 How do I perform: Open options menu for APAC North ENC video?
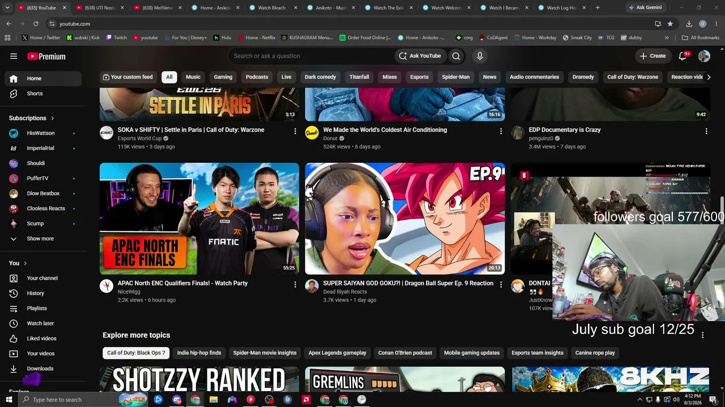295,284
